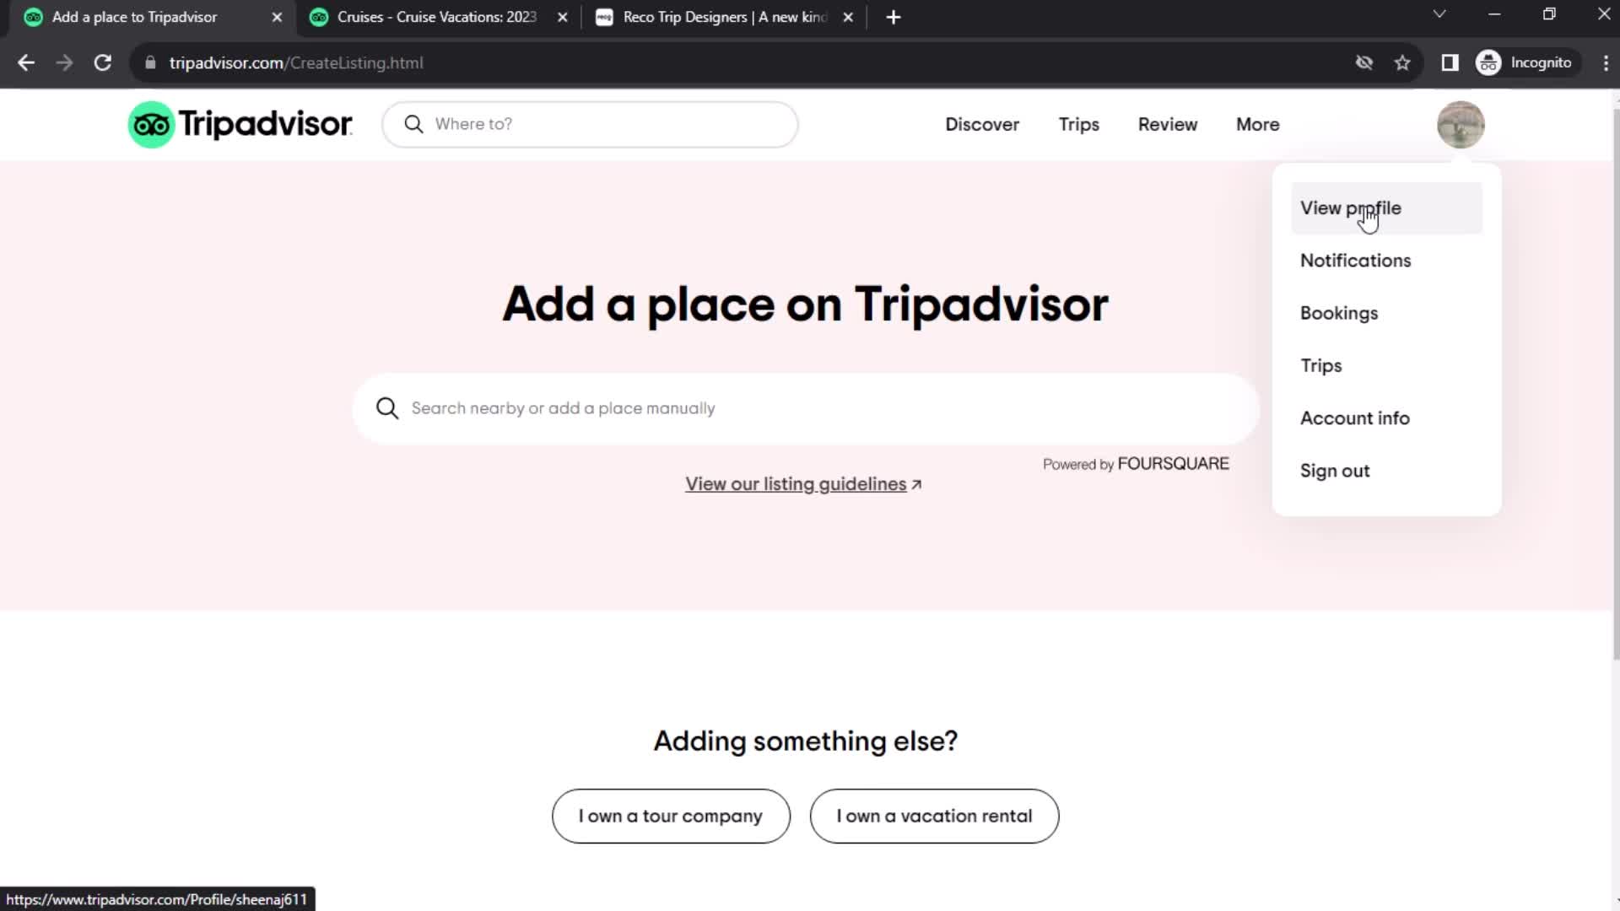1620x911 pixels.
Task: Select Sign out from dropdown menu
Action: (1335, 471)
